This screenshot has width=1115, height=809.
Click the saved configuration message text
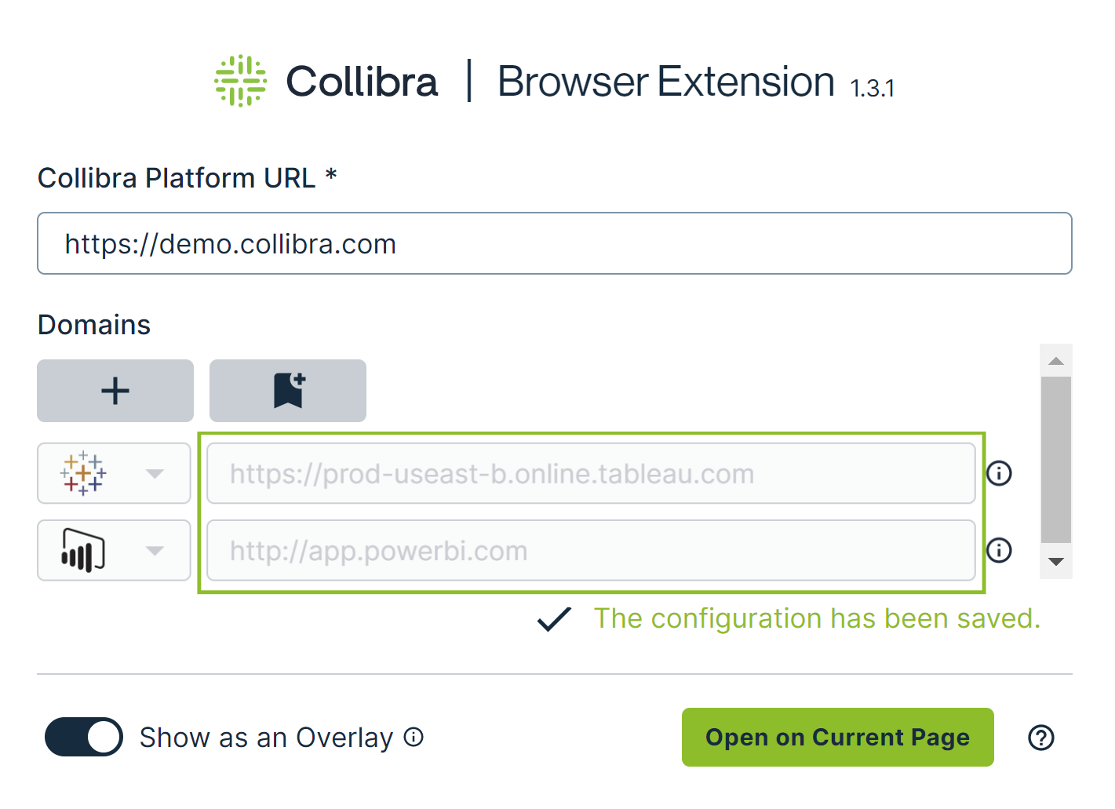(818, 619)
